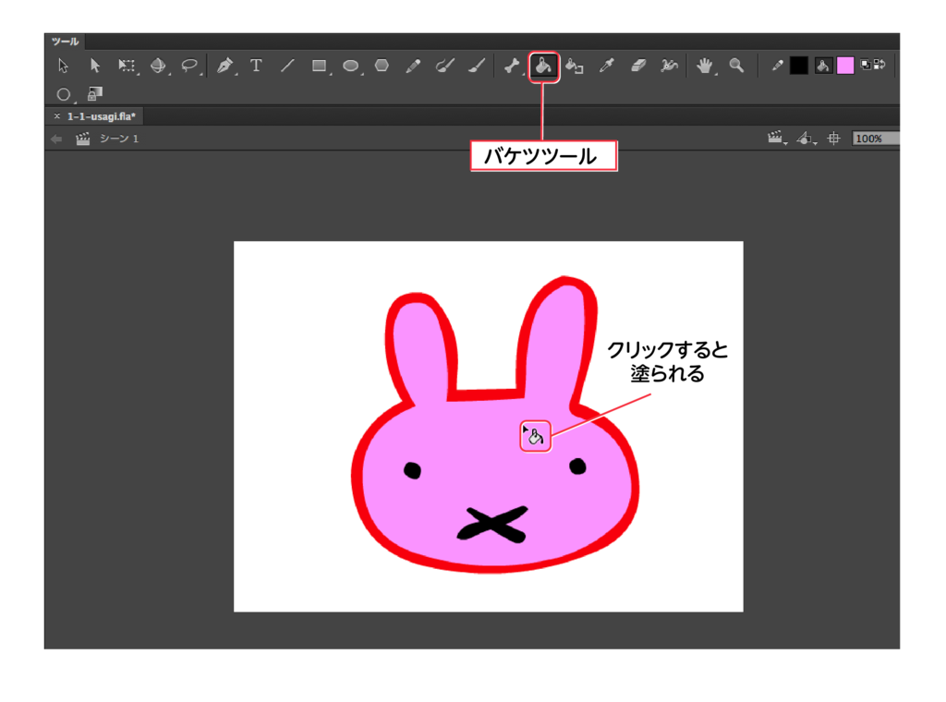Select the Zoom magnifier tool
The image size is (946, 702).
[736, 66]
